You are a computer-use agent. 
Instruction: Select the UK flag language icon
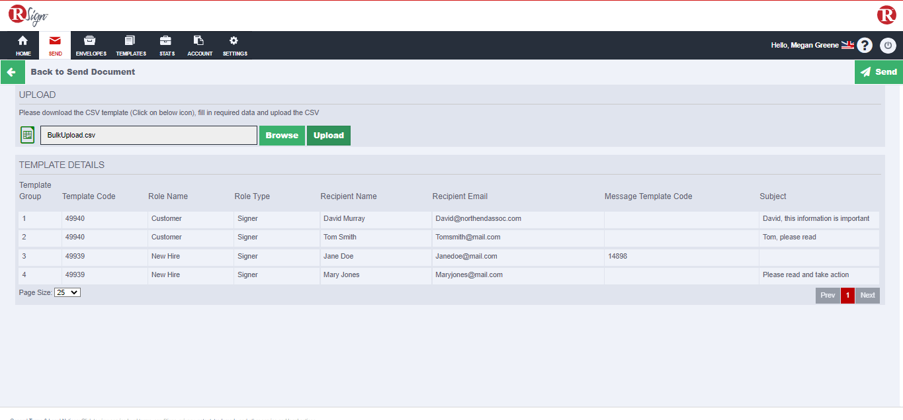847,45
